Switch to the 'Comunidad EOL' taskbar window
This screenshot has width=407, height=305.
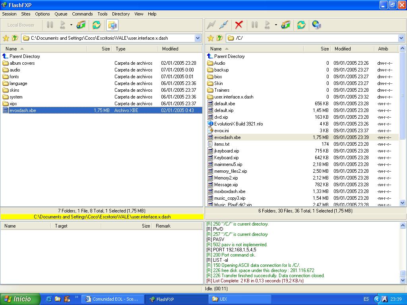(x=112, y=299)
